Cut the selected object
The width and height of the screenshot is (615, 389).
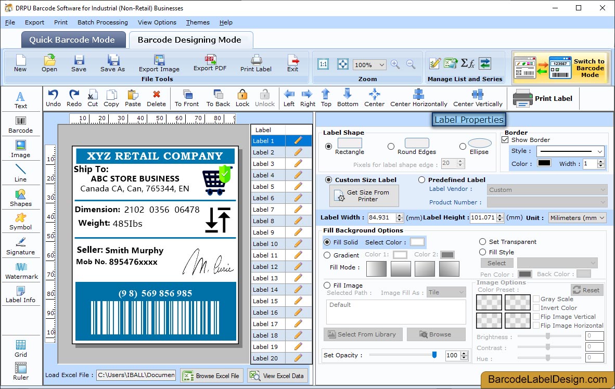(x=93, y=98)
